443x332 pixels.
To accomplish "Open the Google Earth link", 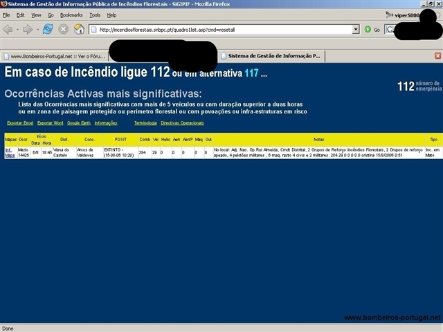I will [x=78, y=122].
